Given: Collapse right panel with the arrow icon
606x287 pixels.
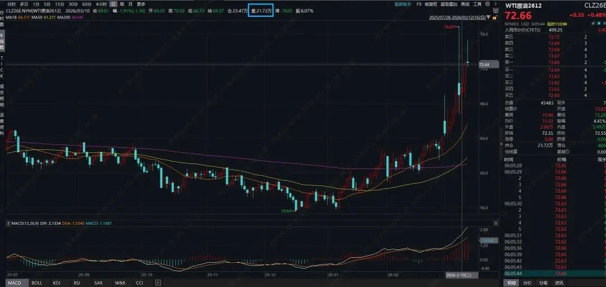Looking at the screenshot, I should [x=496, y=4].
